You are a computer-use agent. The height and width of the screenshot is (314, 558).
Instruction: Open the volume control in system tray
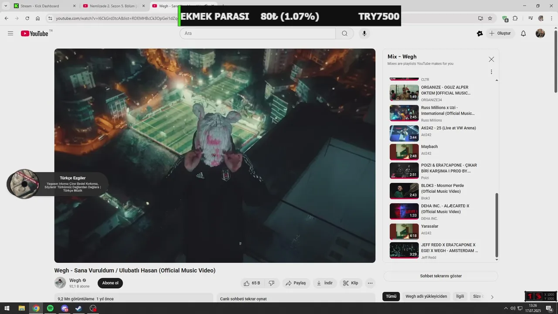[x=513, y=308]
